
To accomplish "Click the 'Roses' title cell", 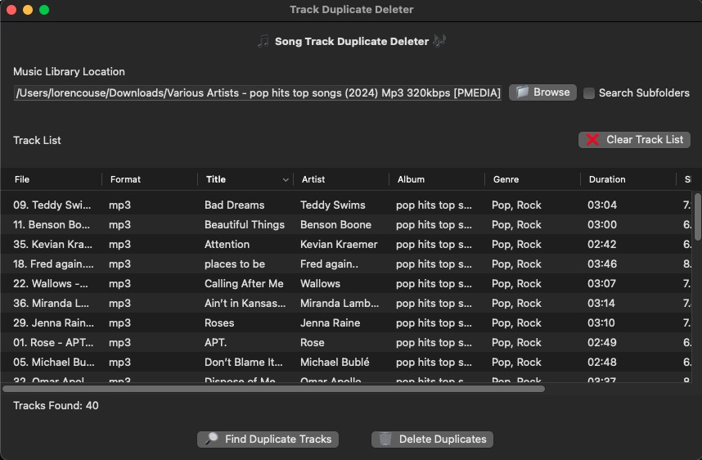I will pyautogui.click(x=219, y=323).
